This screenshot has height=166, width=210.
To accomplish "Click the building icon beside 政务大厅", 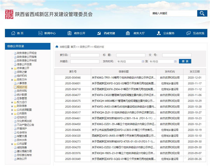I will [128, 33].
